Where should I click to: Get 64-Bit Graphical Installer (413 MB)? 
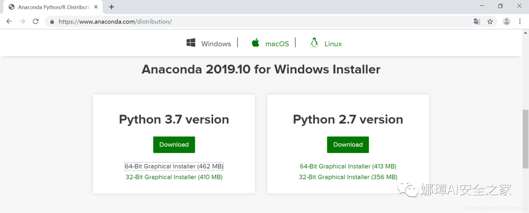[348, 166]
